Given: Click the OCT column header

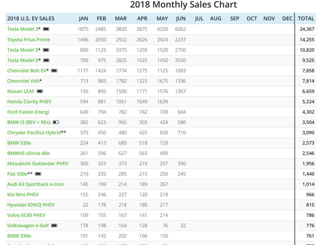Looking at the screenshot, I should pos(252,18).
